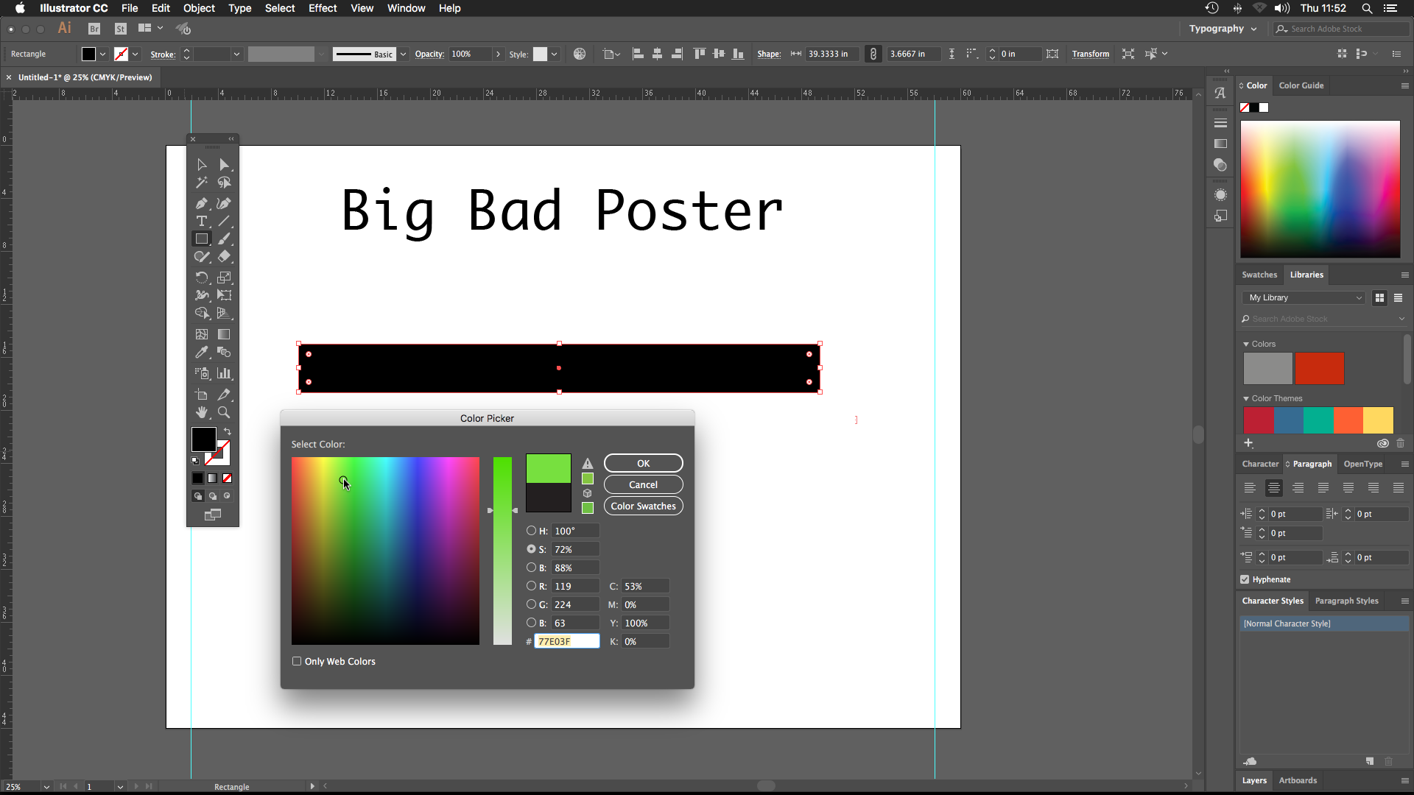Click the hex color input field
The height and width of the screenshot is (795, 1414).
click(566, 641)
